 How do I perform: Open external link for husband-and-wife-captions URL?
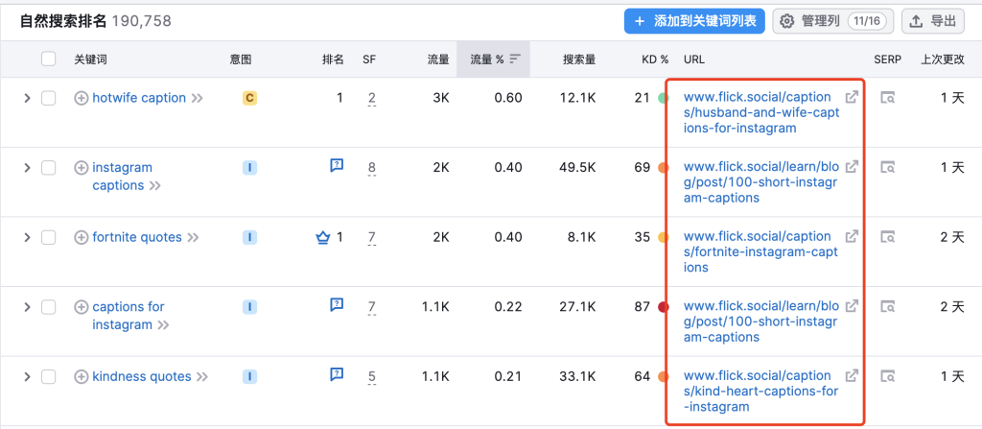tap(852, 97)
